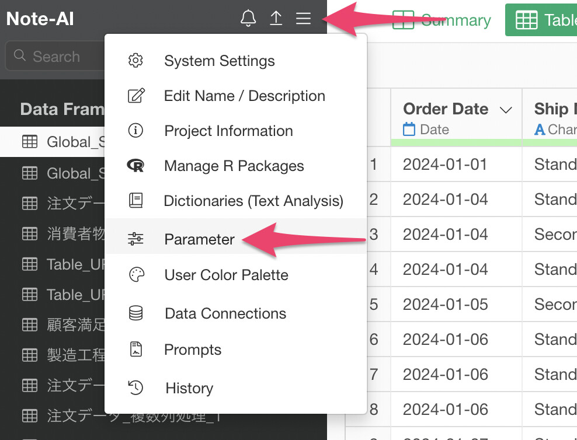577x440 pixels.
Task: Click table icon of 顧客満足 data frame
Action: (30, 325)
